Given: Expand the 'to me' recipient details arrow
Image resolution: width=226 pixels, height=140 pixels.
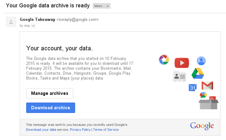Looking at the screenshot, I should click(x=33, y=26).
